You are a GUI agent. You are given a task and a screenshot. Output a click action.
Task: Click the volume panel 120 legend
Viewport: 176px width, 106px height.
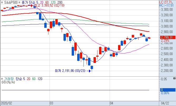pyautogui.click(x=40, y=79)
